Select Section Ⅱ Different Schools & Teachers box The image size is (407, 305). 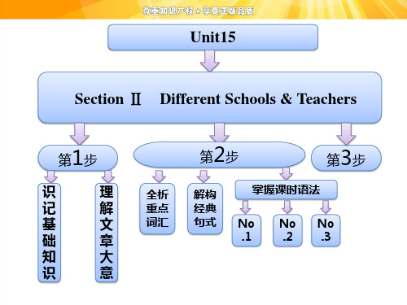pos(210,98)
